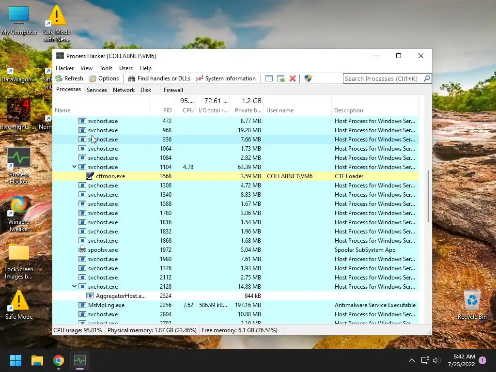This screenshot has height=372, width=496.
Task: Show hidden tray icons chevron
Action: 412,360
